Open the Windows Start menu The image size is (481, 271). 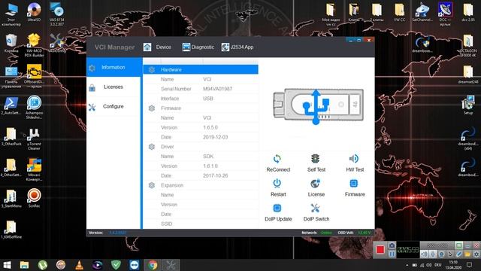pyautogui.click(x=7, y=265)
